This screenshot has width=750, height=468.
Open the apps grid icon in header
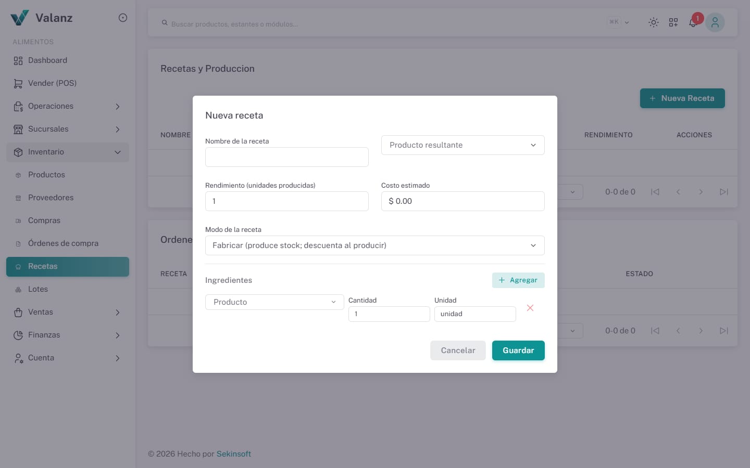point(673,22)
